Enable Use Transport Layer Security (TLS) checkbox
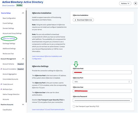138x113 pixels. click(x=74, y=106)
